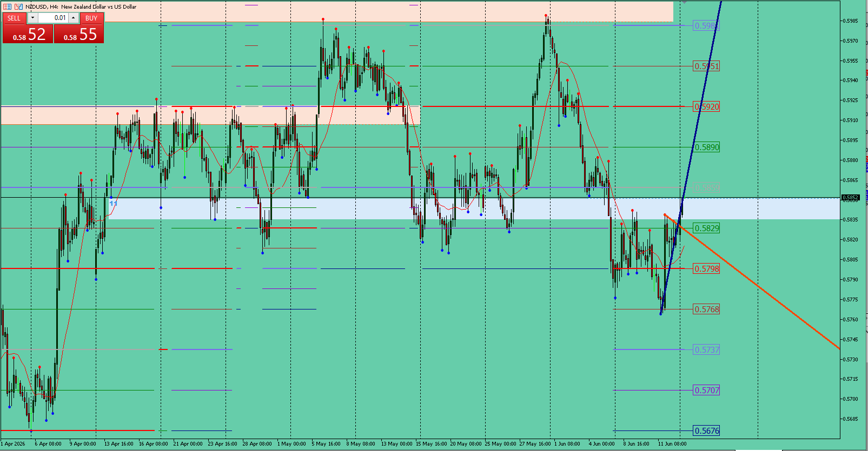The image size is (868, 451).
Task: Click the 4 Jun 00:00 time label
Action: pyautogui.click(x=602, y=444)
